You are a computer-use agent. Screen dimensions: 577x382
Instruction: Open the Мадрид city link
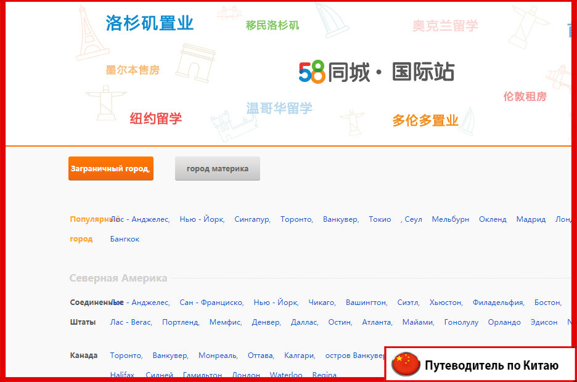pyautogui.click(x=531, y=219)
